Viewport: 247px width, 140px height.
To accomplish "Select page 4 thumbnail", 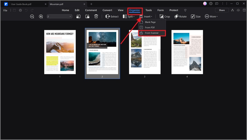I will tap(187, 52).
